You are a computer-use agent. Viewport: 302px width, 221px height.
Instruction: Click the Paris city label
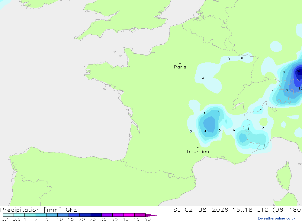180,67
